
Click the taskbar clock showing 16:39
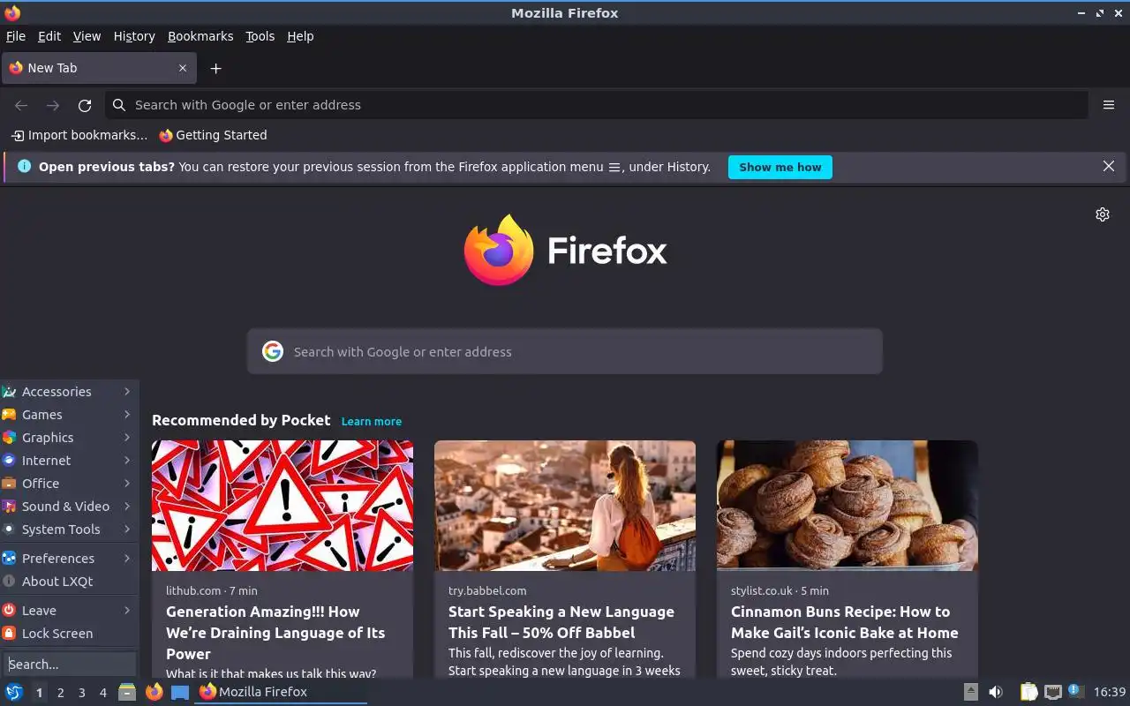[x=1110, y=692]
